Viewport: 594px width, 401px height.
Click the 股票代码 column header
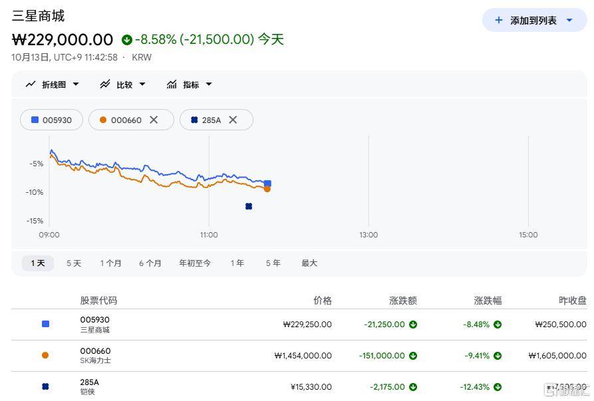coord(98,301)
